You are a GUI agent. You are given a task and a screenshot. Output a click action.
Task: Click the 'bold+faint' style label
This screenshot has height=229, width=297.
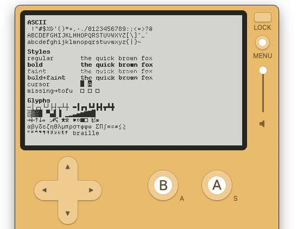point(46,78)
